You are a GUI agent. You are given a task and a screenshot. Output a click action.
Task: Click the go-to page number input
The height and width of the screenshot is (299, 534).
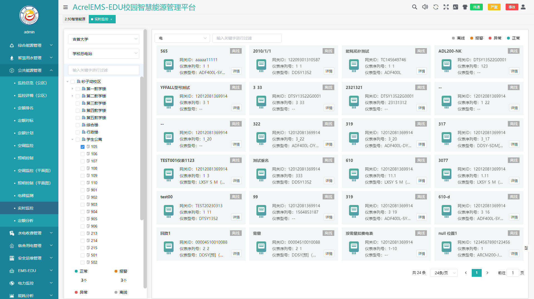pyautogui.click(x=513, y=273)
